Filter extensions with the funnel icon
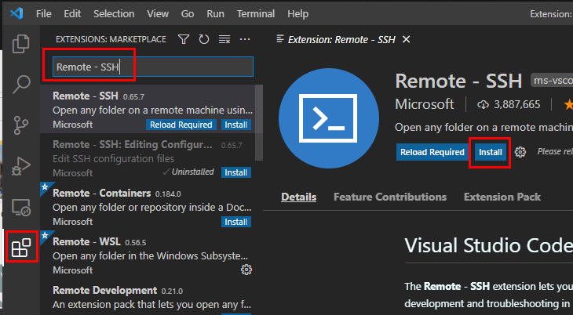This screenshot has height=315, width=573. coord(184,39)
